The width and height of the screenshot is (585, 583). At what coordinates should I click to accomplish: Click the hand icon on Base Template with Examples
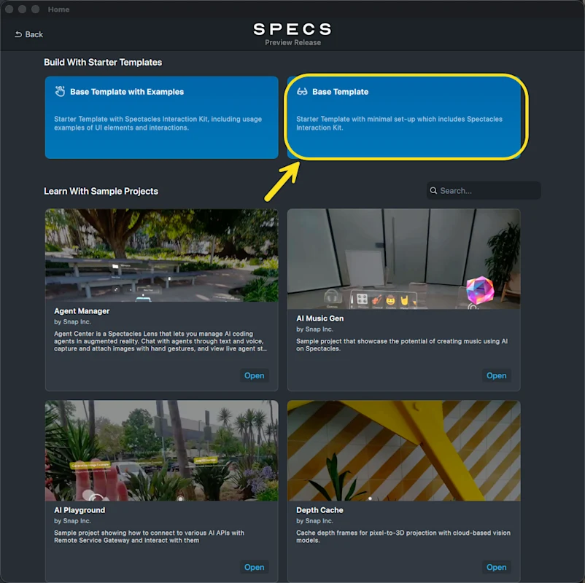click(60, 91)
